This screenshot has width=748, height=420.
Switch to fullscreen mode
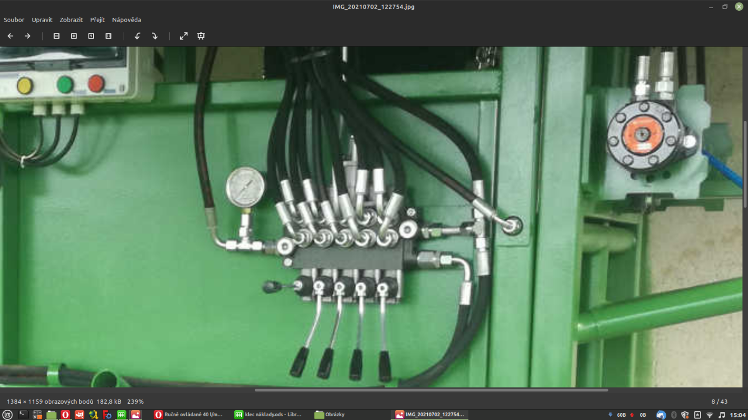point(184,36)
